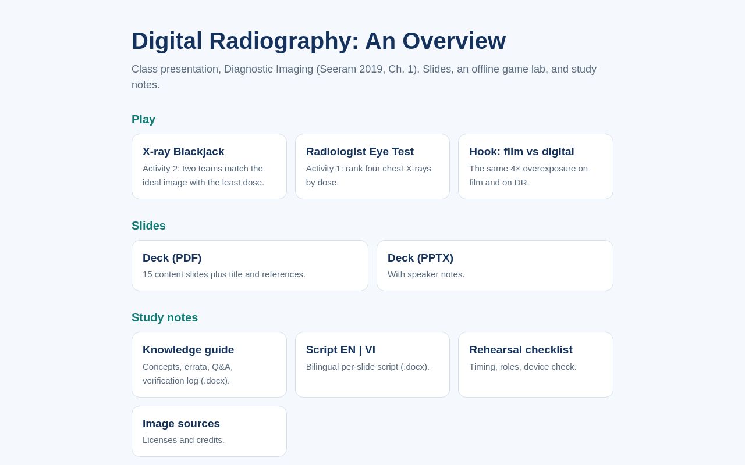Open the X-ray Blackjack card
The width and height of the screenshot is (745, 465).
[209, 167]
